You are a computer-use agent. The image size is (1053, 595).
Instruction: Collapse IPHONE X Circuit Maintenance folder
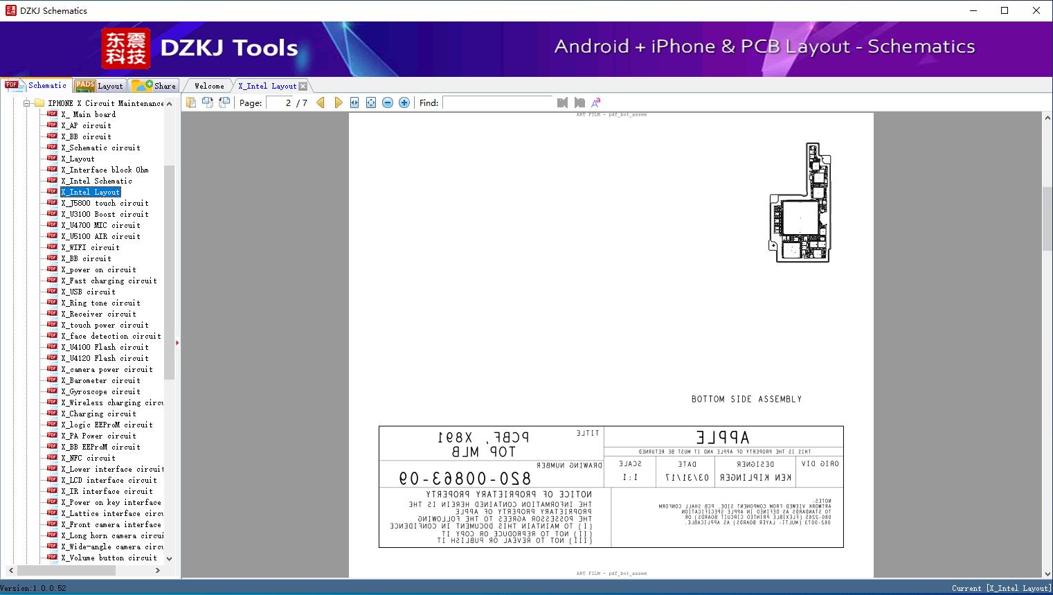pyautogui.click(x=27, y=103)
